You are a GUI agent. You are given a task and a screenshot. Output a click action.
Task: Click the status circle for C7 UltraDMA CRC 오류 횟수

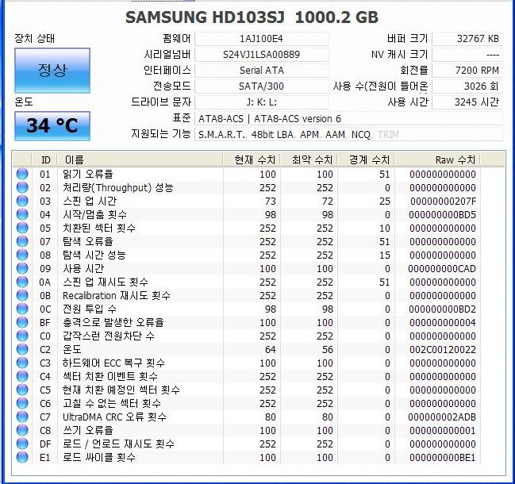pos(22,417)
